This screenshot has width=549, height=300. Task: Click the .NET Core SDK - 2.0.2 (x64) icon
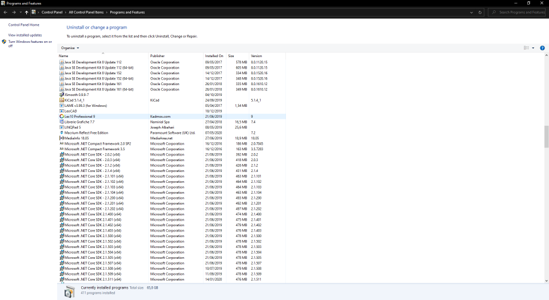(x=62, y=154)
